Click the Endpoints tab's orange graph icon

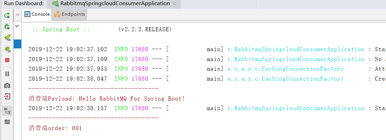tap(57, 14)
